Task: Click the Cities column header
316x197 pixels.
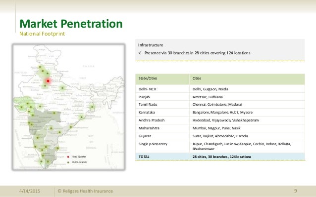Action: click(197, 79)
